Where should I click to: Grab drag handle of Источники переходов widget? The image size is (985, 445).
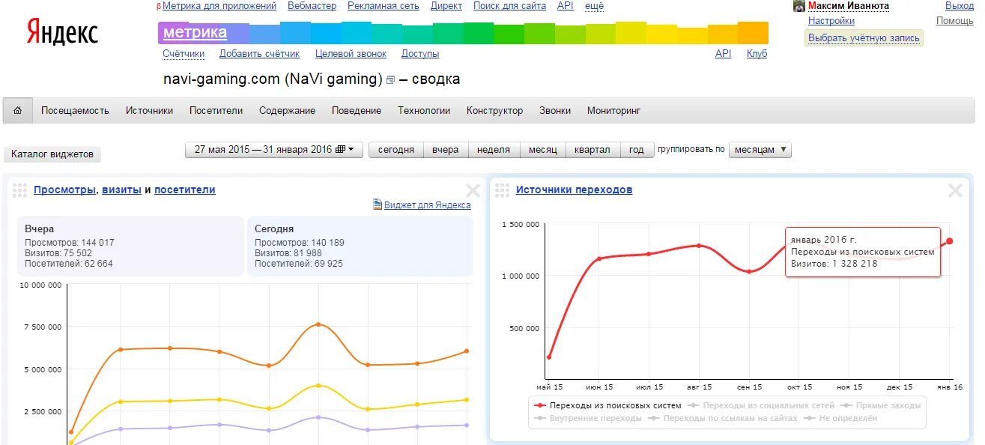coord(503,190)
